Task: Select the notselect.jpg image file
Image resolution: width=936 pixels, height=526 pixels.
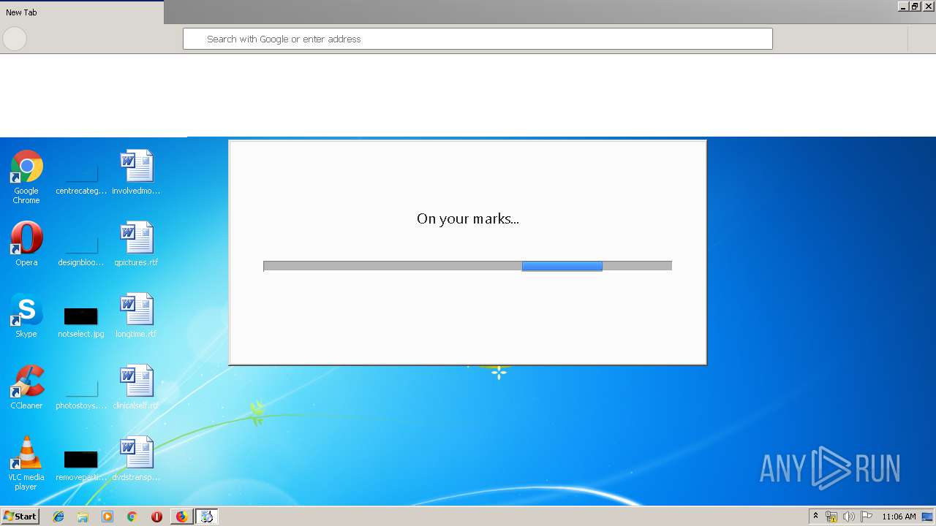Action: (x=81, y=321)
